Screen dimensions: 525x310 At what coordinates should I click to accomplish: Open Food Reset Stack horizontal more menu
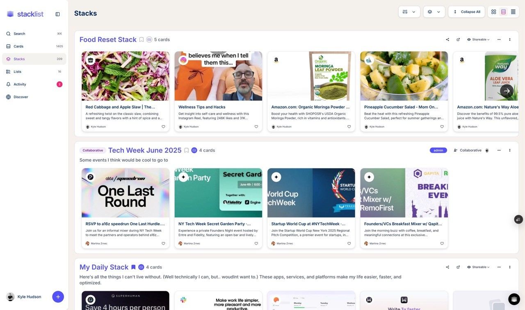pos(499,40)
